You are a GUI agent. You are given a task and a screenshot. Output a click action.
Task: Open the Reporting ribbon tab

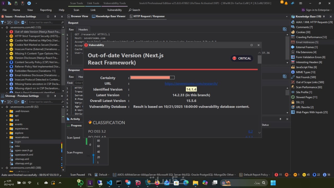coord(46,10)
